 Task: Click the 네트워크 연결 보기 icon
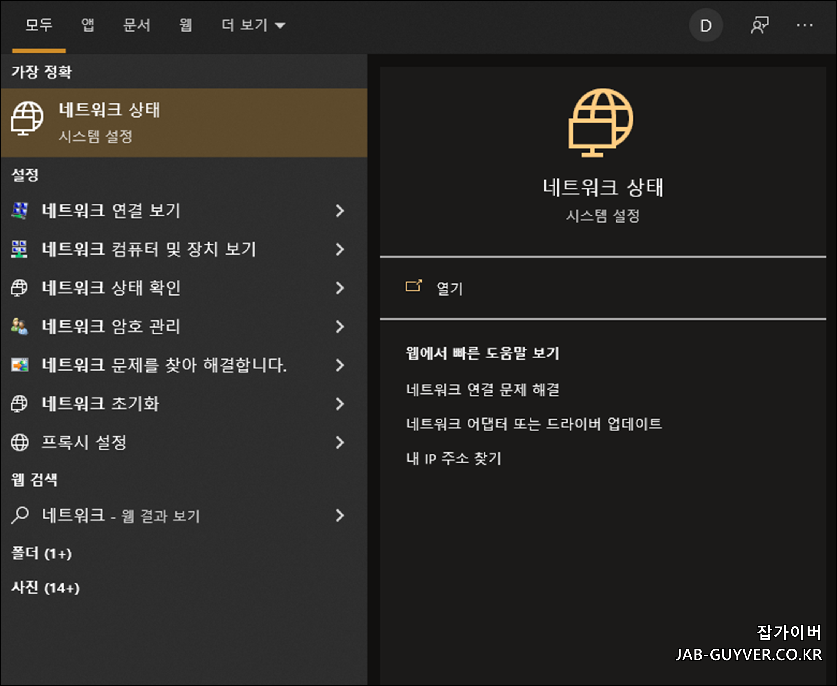[19, 211]
